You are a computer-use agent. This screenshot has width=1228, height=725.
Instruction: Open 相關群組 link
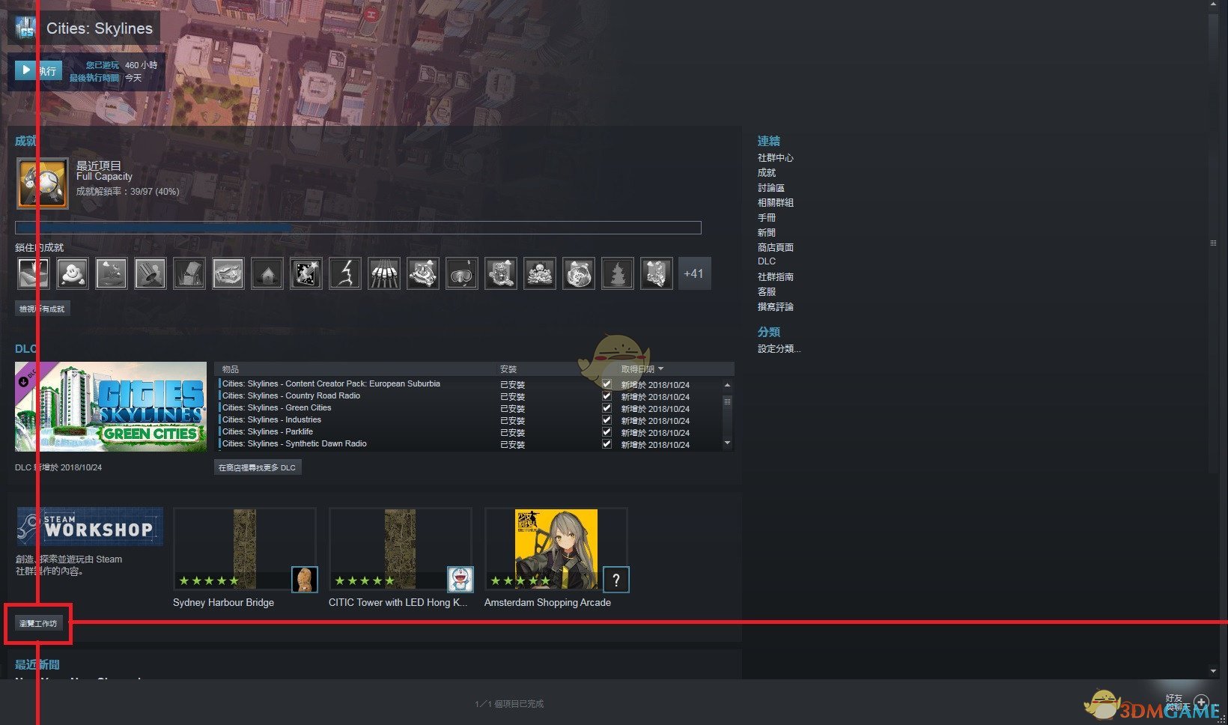click(x=775, y=202)
